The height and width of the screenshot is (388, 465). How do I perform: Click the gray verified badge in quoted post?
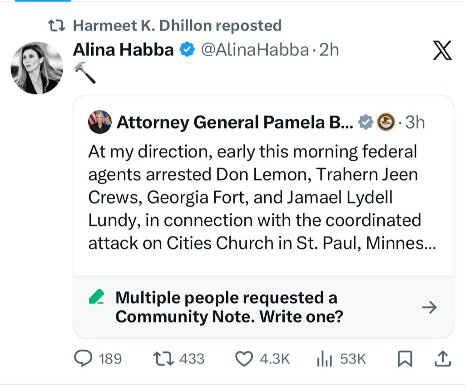[x=366, y=122]
